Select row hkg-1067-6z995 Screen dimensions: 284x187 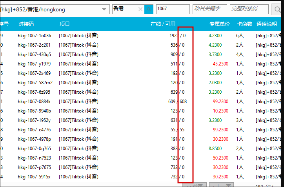point(140,92)
